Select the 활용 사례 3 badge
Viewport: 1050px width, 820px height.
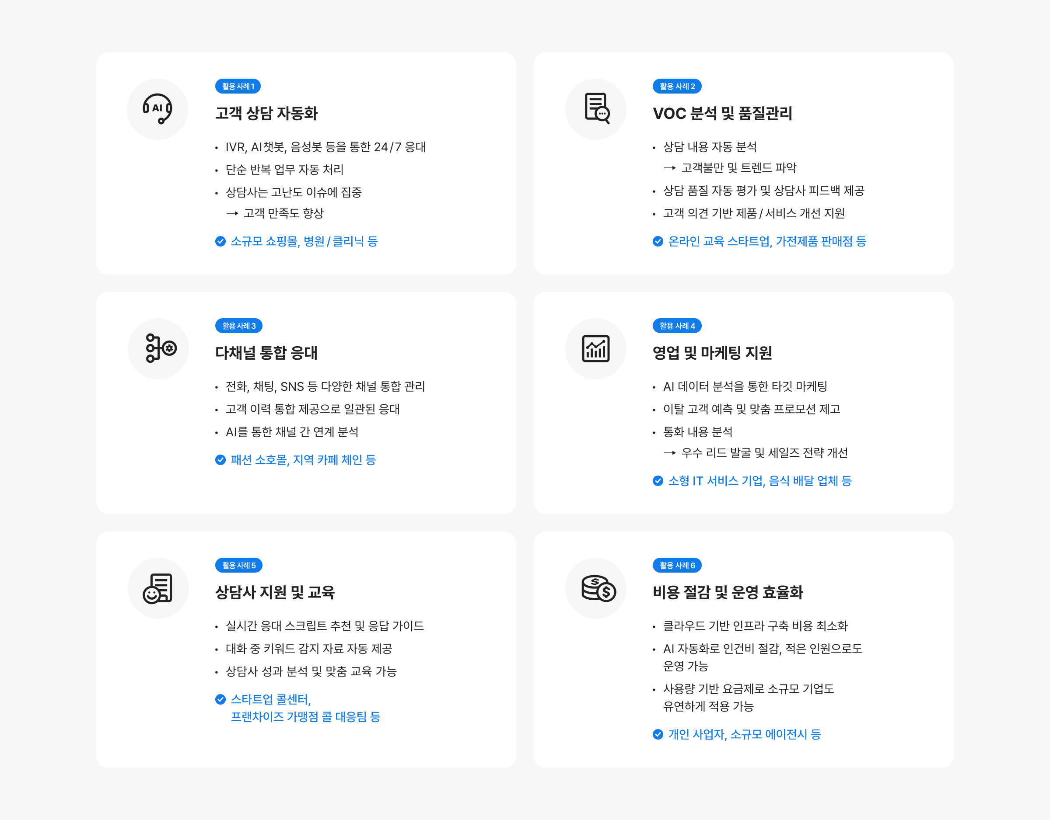click(x=238, y=326)
